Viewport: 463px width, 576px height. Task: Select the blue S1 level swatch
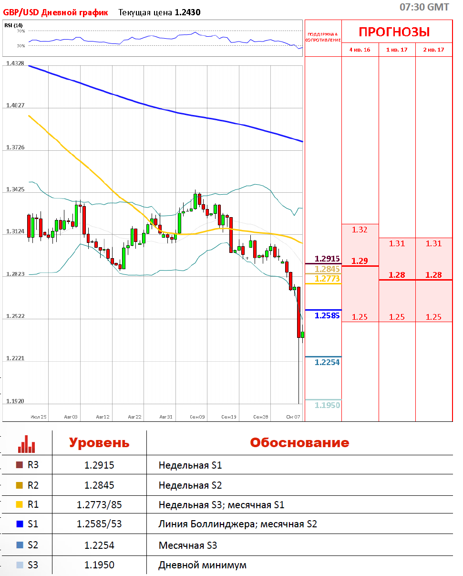click(20, 524)
